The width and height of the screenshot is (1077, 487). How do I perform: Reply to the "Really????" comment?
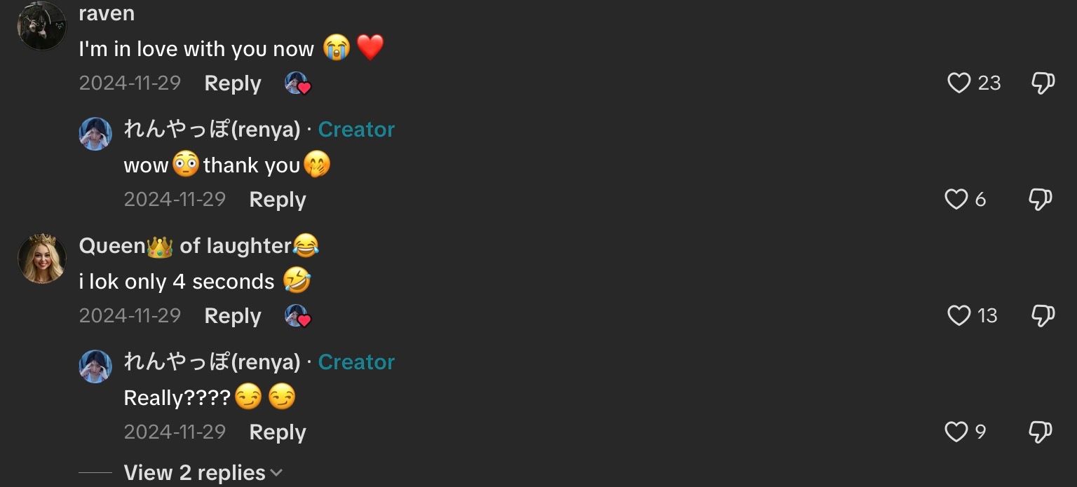pos(278,432)
